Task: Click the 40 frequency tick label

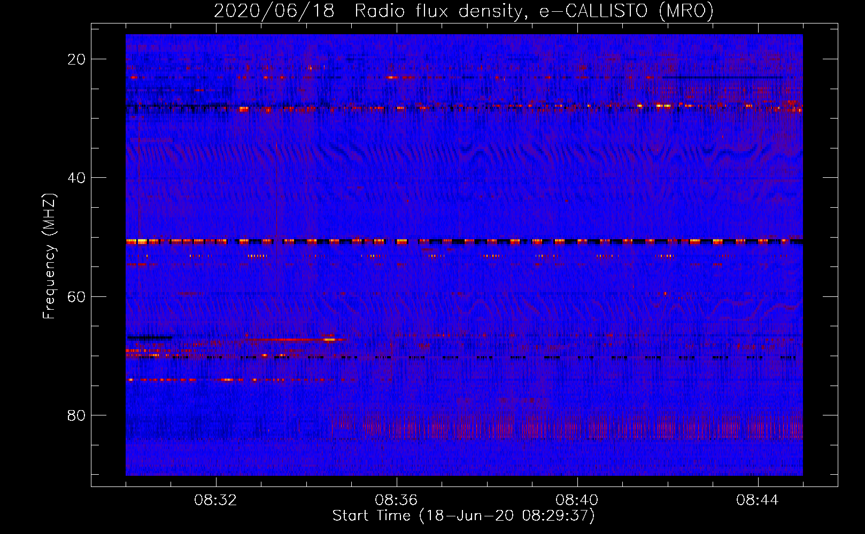Action: [76, 178]
